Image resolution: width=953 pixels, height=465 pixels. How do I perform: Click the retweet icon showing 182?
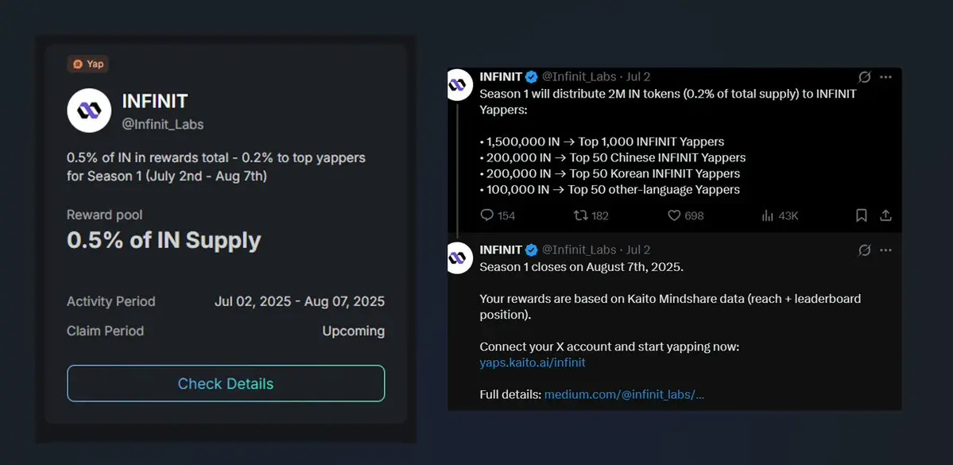pos(581,215)
